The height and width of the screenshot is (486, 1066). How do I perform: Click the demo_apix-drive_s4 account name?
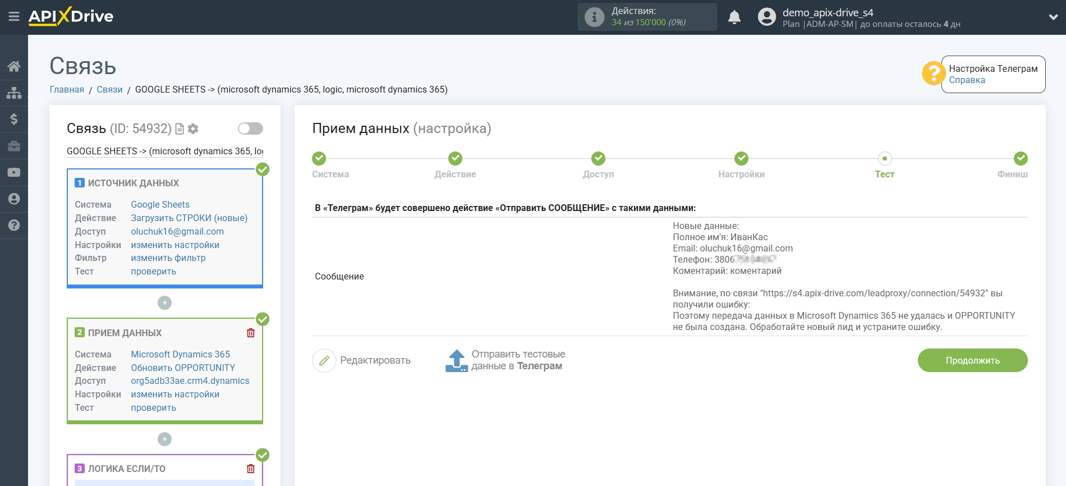tap(828, 12)
